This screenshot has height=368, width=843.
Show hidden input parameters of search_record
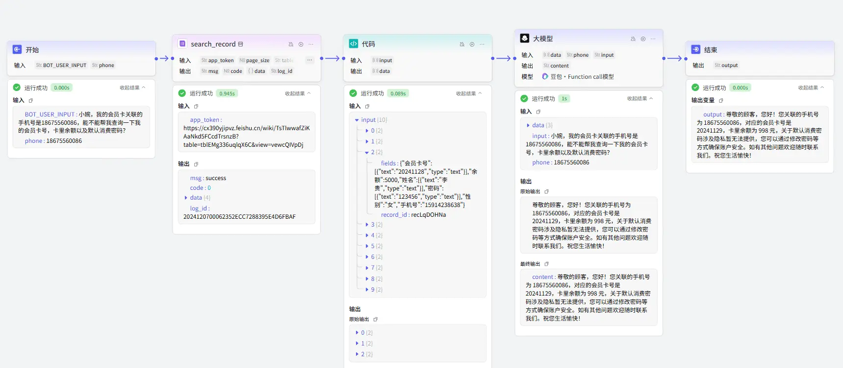(309, 60)
